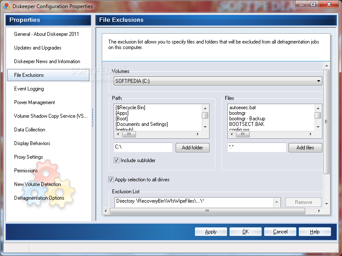Select the File Exclusions item
342x256 pixels.
point(48,75)
